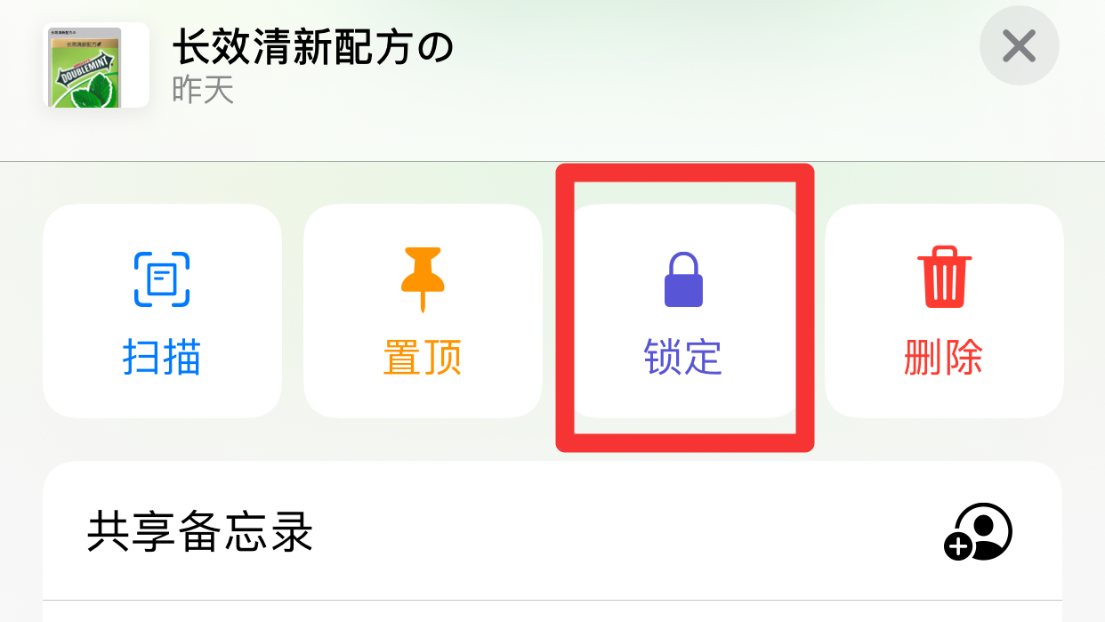Select the 置顶 text label
The width and height of the screenshot is (1105, 622).
423,358
